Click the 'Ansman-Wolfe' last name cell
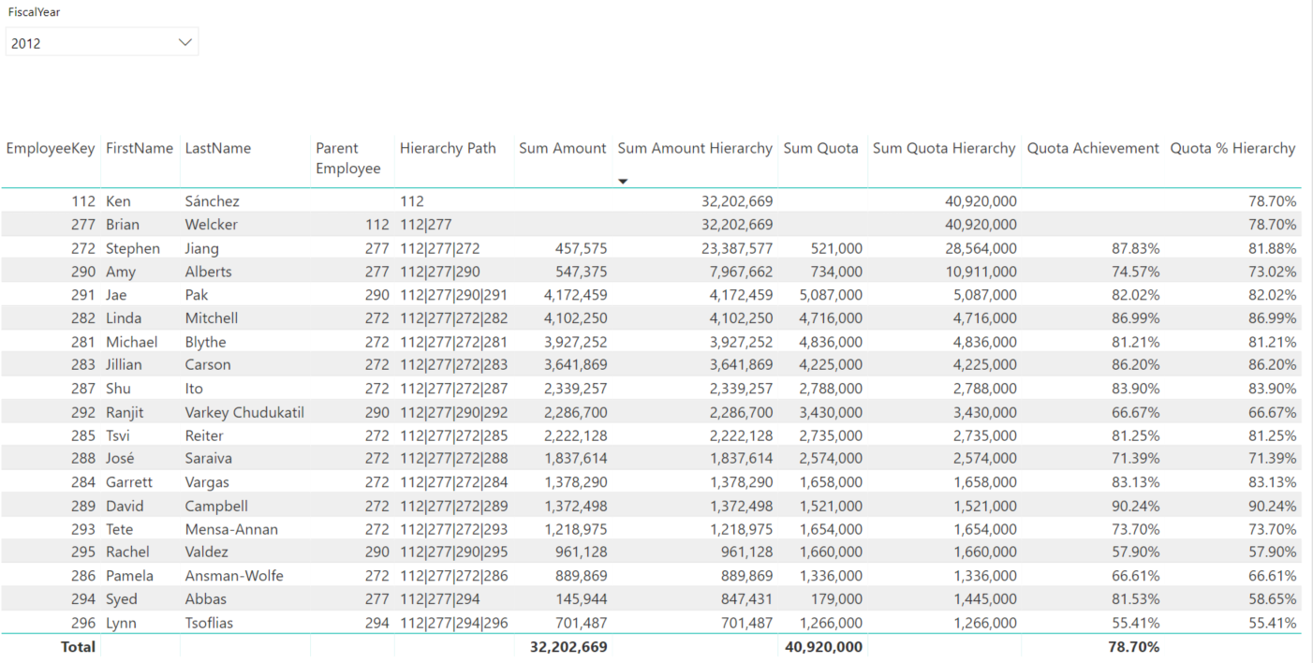This screenshot has width=1313, height=663. click(234, 576)
